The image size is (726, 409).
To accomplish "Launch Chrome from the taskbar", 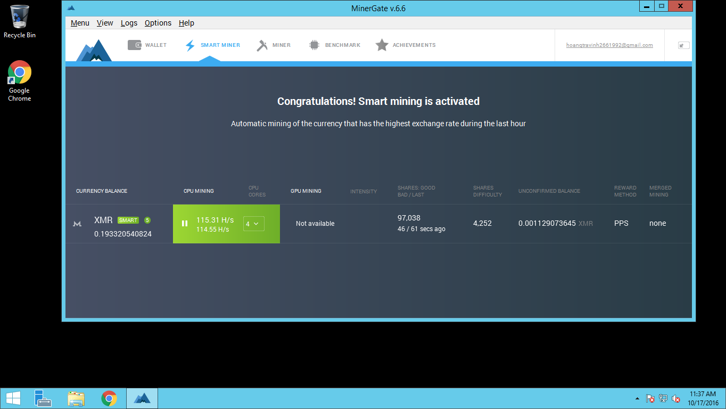I will point(109,398).
